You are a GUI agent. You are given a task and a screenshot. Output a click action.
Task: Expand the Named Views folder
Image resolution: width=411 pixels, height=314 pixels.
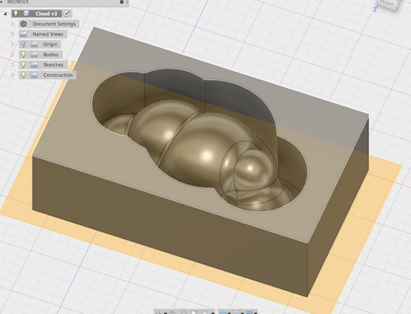[x=12, y=34]
